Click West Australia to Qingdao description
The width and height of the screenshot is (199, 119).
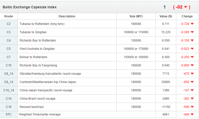37,49
